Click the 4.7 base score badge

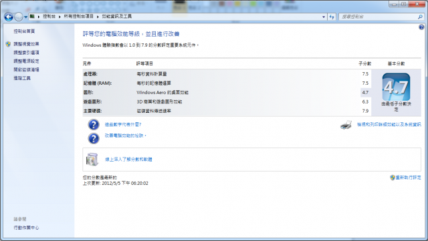tap(396, 87)
